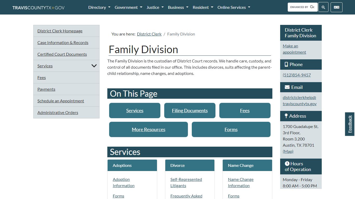The height and width of the screenshot is (199, 355).
Task: Jump to Filing Documents section button
Action: coord(190,110)
